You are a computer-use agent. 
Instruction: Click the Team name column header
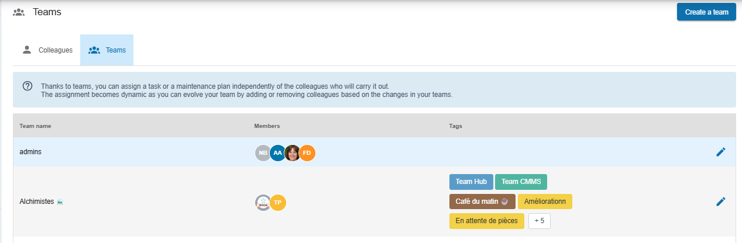click(x=35, y=126)
